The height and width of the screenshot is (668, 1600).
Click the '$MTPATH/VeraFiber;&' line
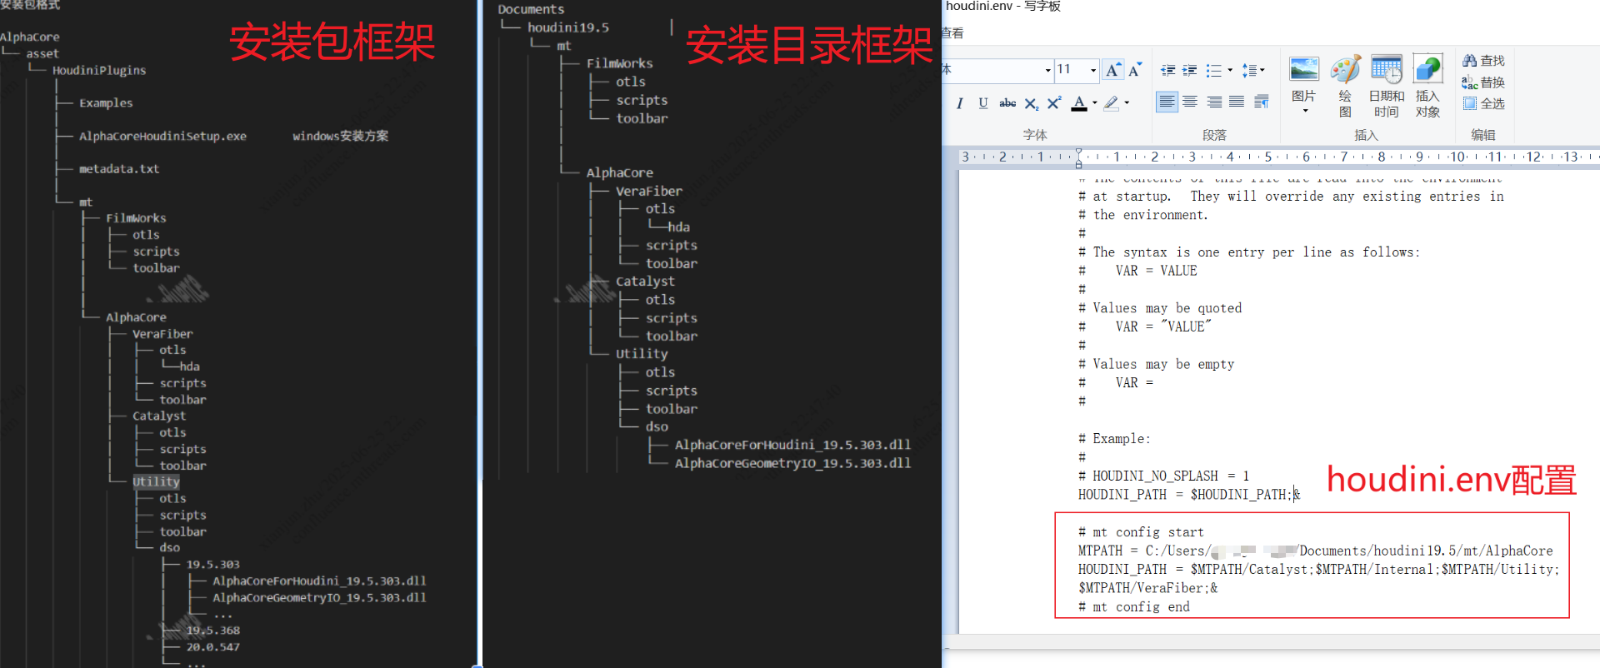[1147, 588]
